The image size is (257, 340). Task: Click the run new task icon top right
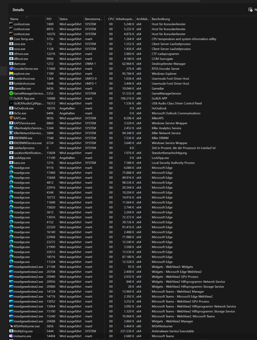pos(250,10)
